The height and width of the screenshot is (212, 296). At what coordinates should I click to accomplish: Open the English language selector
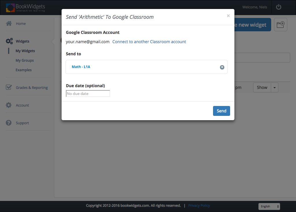coord(269,206)
